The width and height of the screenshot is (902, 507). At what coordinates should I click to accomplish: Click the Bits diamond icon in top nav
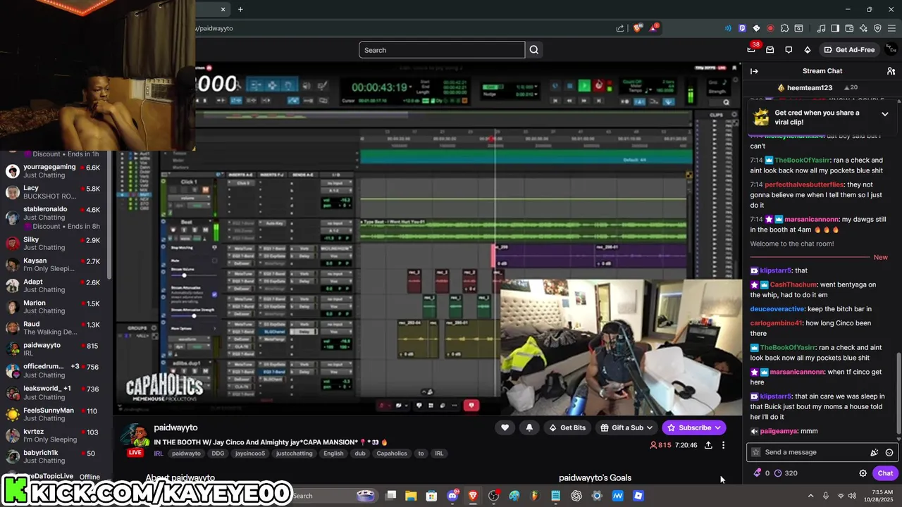(808, 50)
